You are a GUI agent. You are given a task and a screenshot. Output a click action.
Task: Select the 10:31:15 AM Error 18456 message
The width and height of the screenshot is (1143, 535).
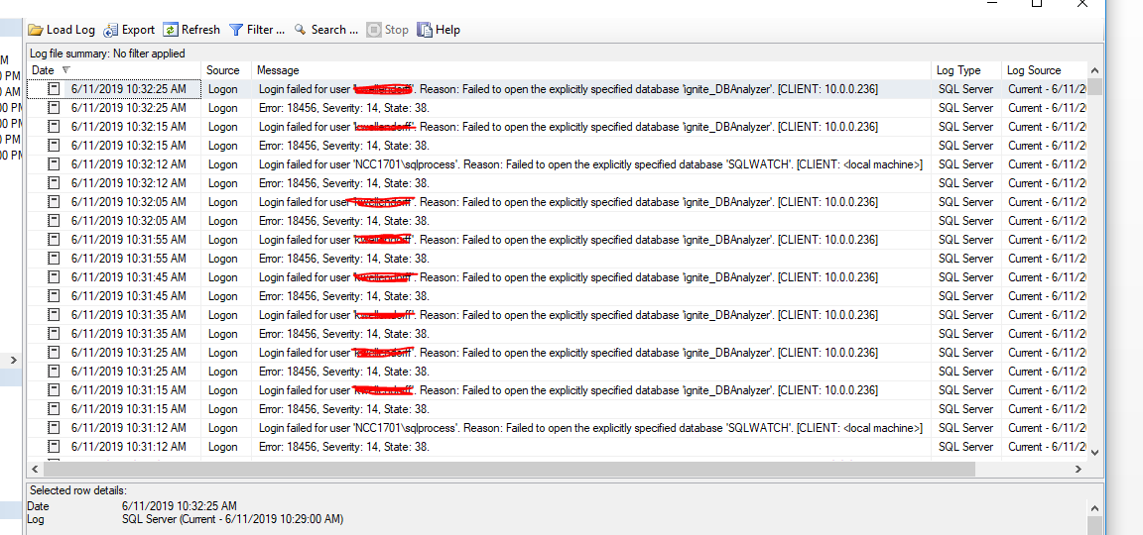pos(344,409)
